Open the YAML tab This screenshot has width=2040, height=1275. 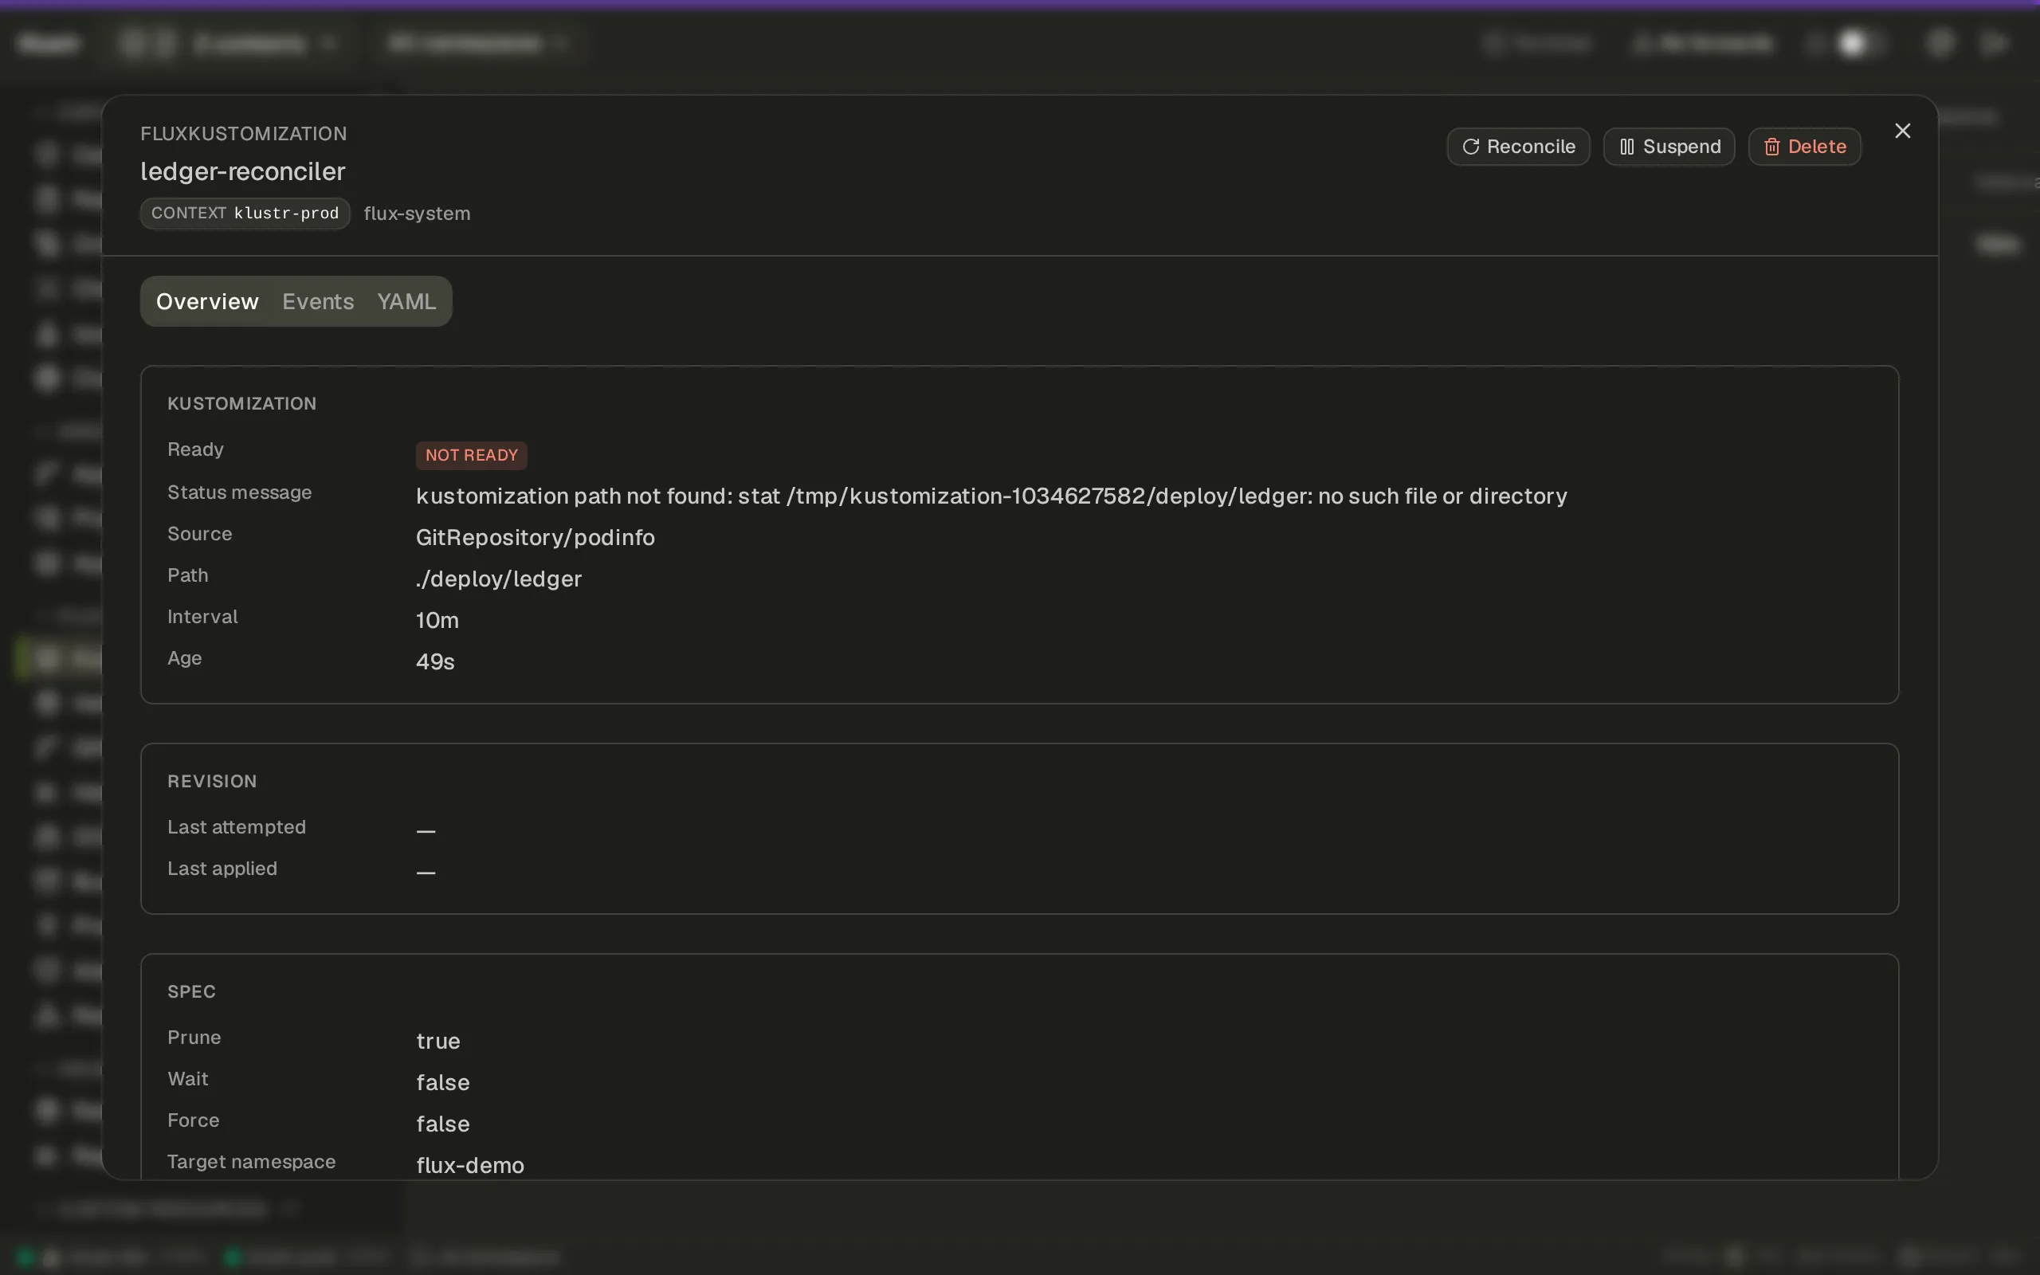coord(406,301)
